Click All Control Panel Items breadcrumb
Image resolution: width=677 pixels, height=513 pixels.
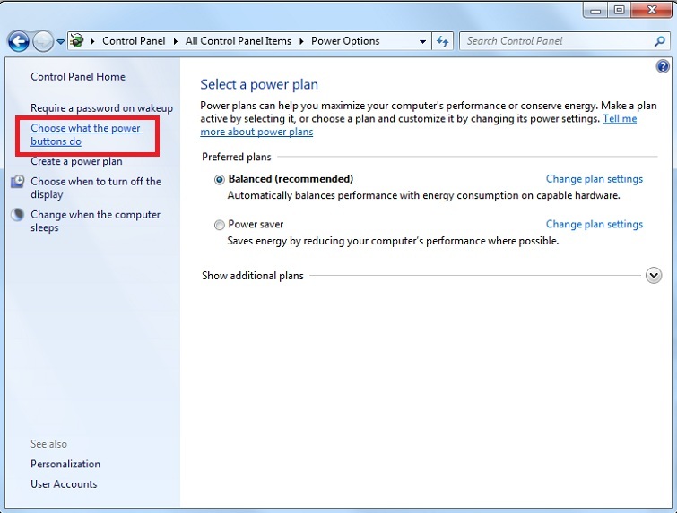(x=238, y=41)
